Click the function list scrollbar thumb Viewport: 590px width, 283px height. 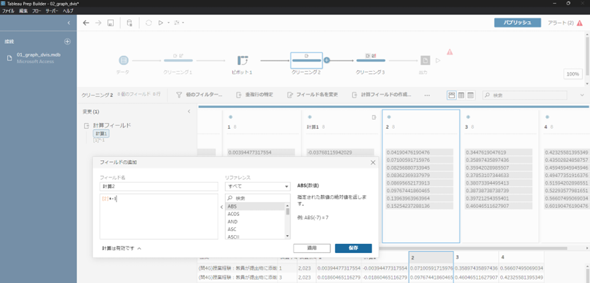288,211
